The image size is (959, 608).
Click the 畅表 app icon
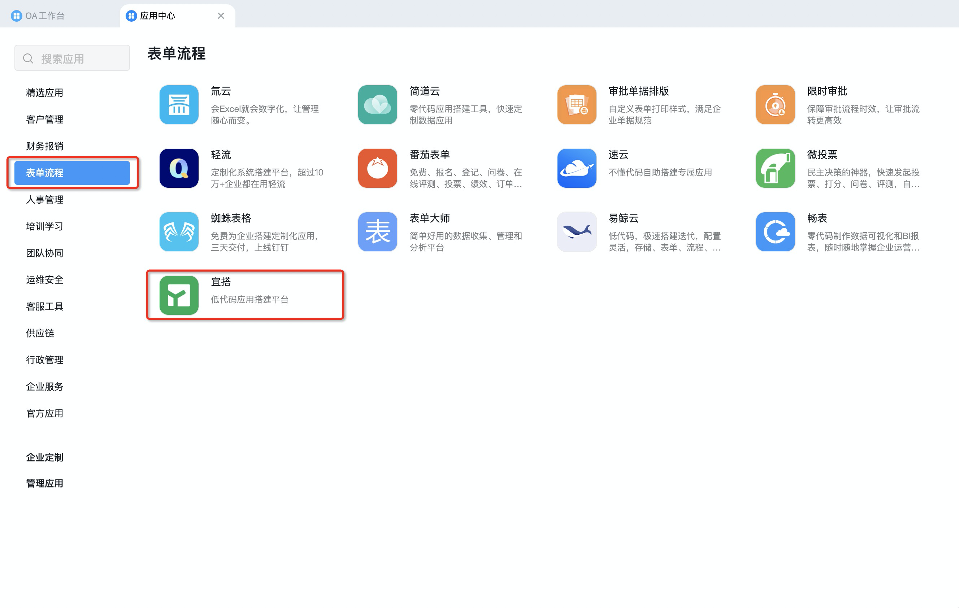(x=775, y=232)
